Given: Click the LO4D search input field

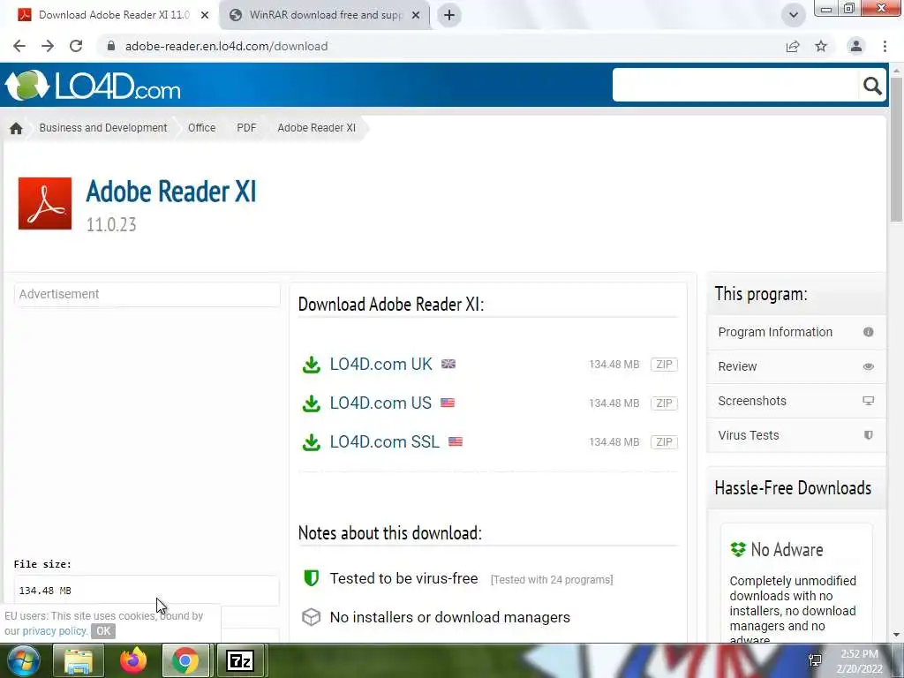Looking at the screenshot, I should [735, 86].
